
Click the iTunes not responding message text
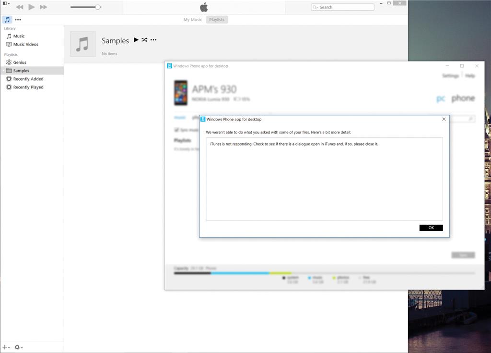(294, 144)
